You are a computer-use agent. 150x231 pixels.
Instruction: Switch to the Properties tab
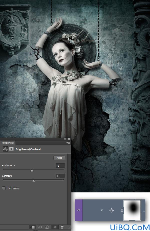click(x=8, y=143)
